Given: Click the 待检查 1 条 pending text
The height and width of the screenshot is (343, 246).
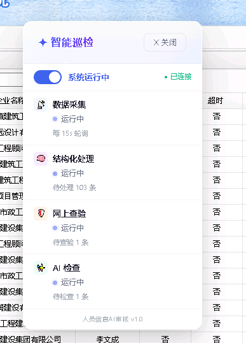Looking at the screenshot, I should [71, 296].
